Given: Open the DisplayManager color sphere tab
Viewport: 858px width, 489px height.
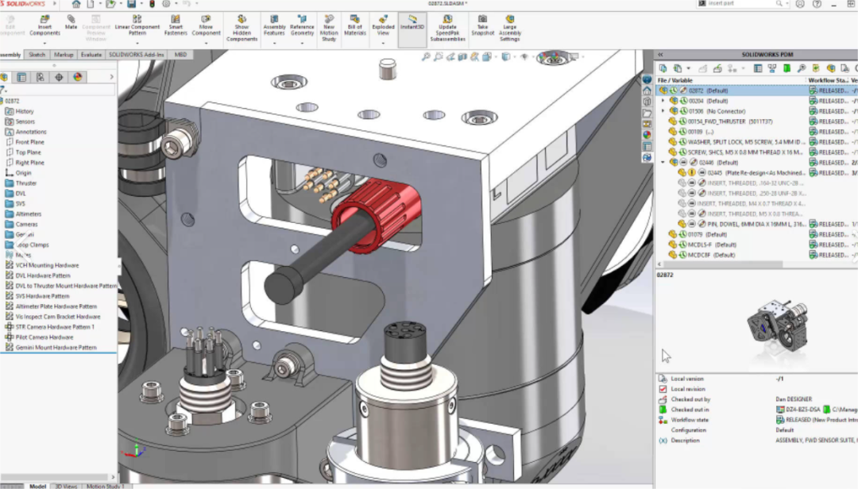Looking at the screenshot, I should (78, 77).
